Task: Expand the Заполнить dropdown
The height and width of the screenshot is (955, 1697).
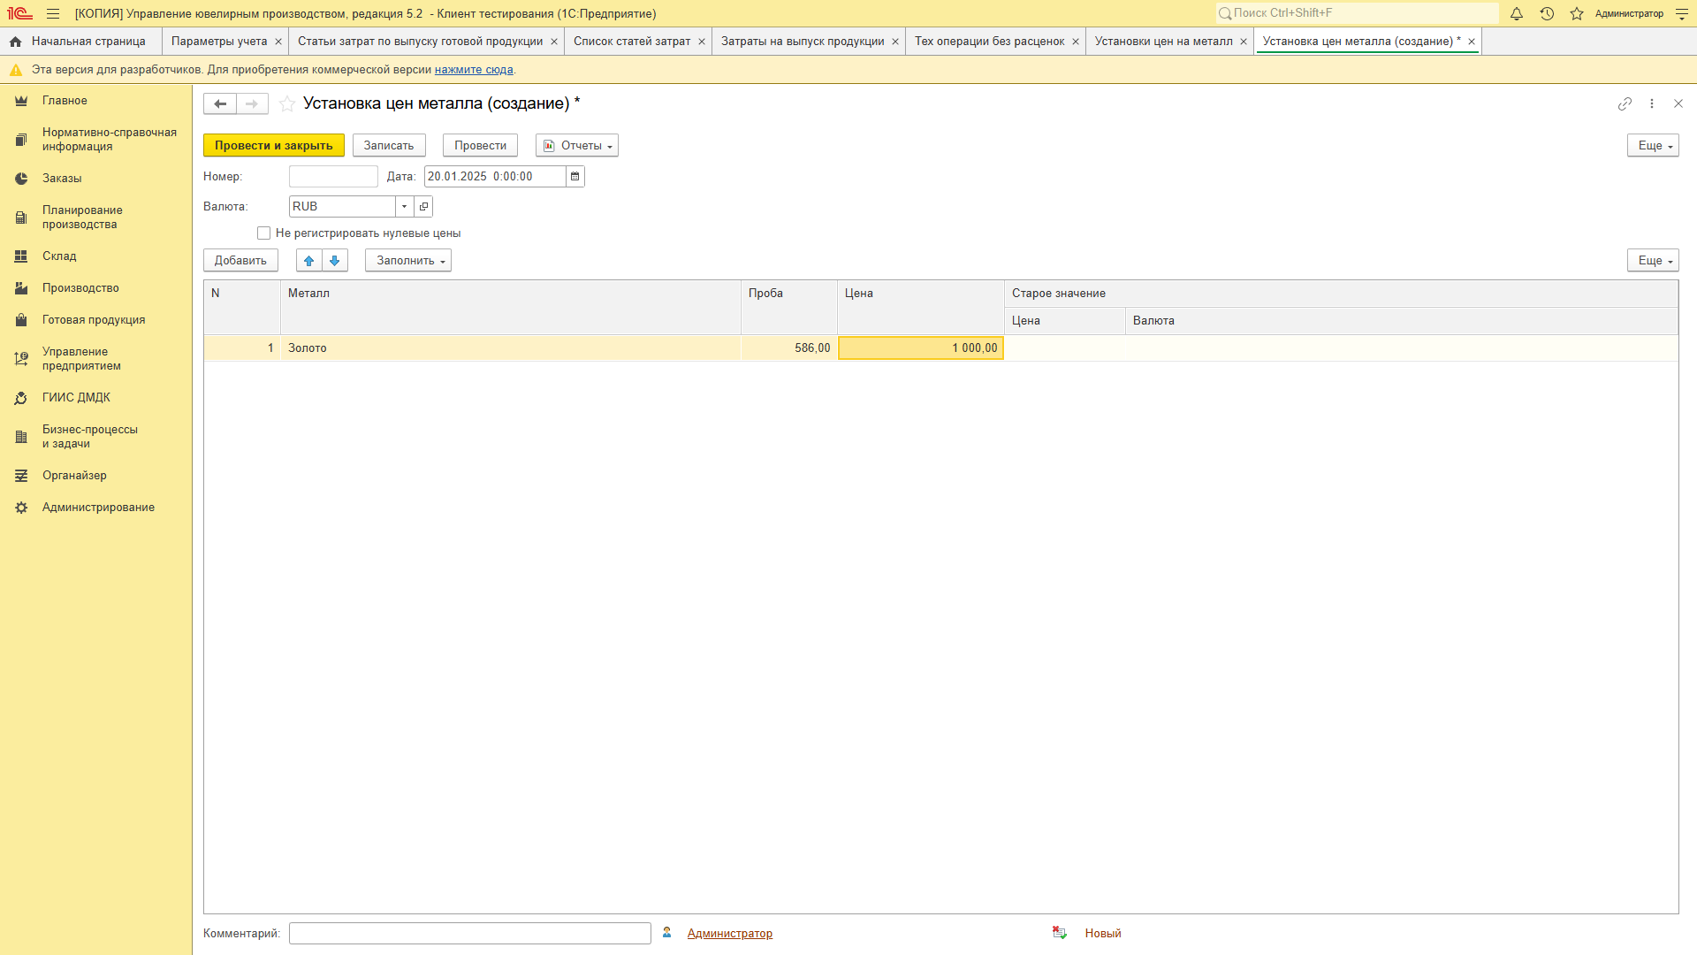Action: 408,261
